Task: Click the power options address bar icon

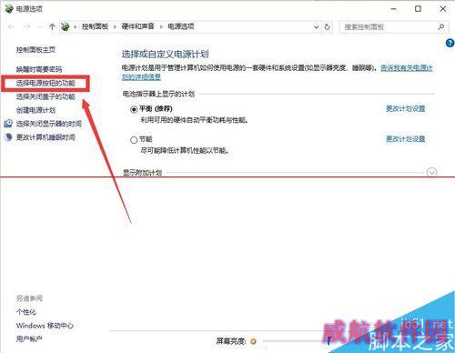Action: (66, 26)
